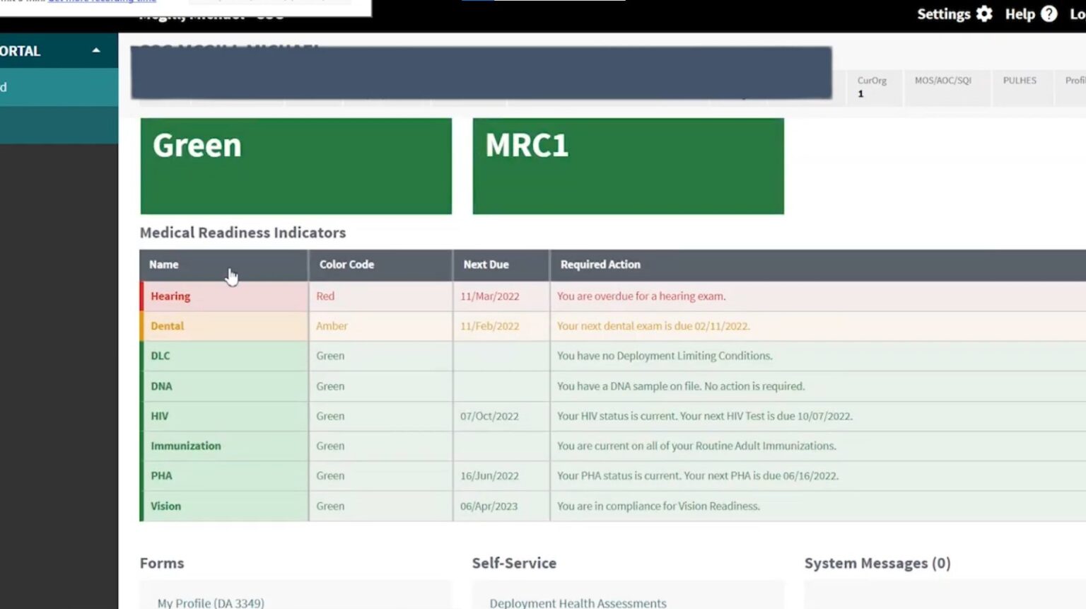Select the CurOrg tab

872,86
